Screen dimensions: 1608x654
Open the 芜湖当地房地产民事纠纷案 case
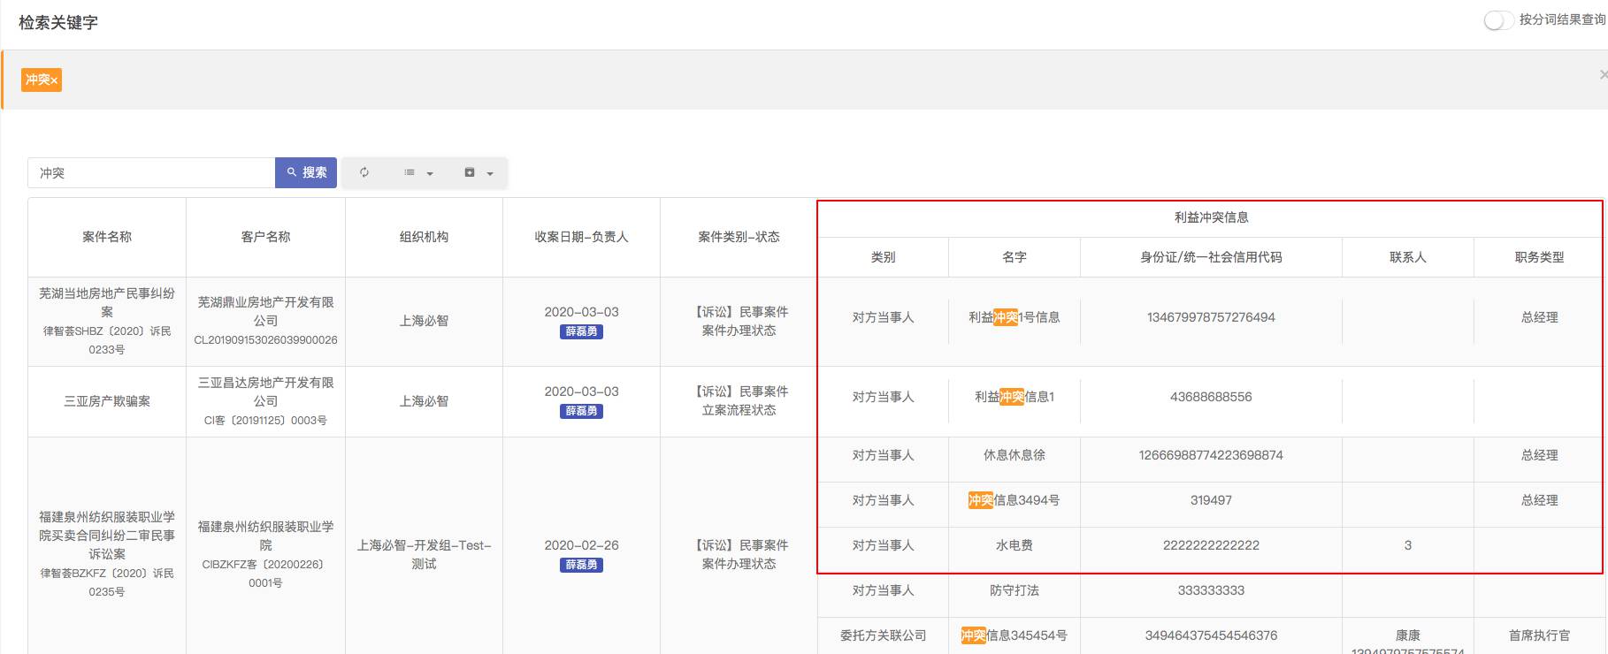click(x=106, y=301)
